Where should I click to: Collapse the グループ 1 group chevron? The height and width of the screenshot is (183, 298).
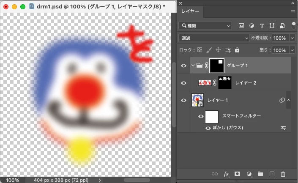[193, 66]
